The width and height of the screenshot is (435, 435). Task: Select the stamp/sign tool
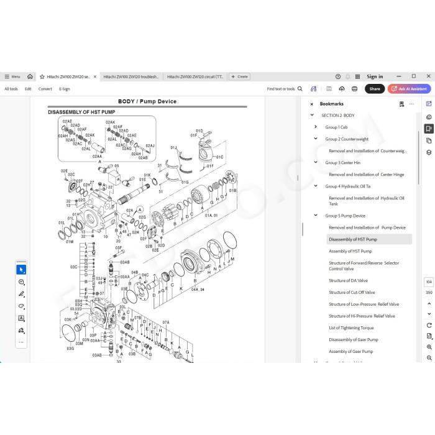pyautogui.click(x=21, y=331)
